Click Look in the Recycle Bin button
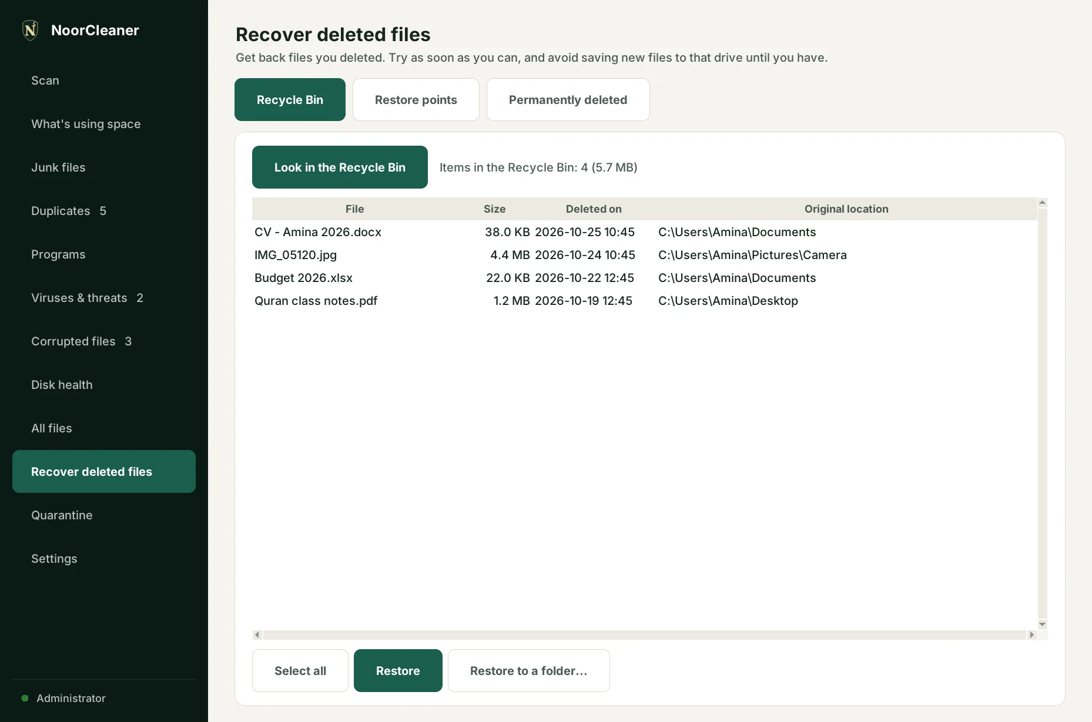Screen dimensions: 1092x722 (340, 167)
